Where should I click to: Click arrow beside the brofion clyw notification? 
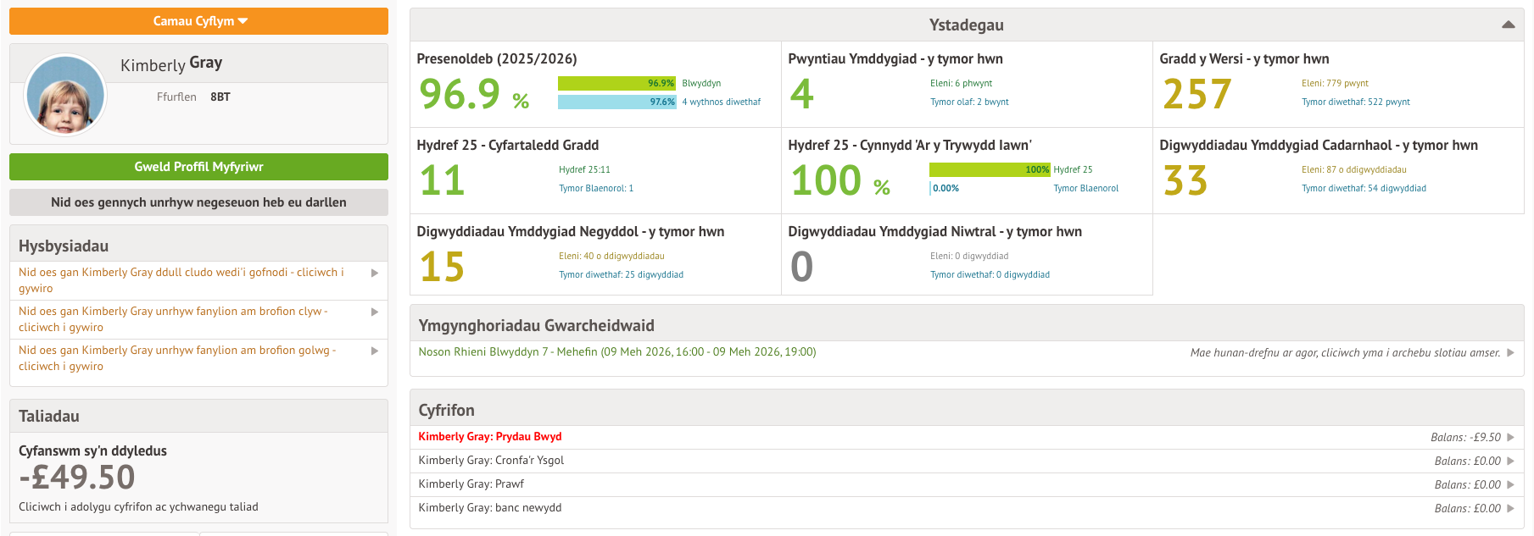[x=375, y=312]
